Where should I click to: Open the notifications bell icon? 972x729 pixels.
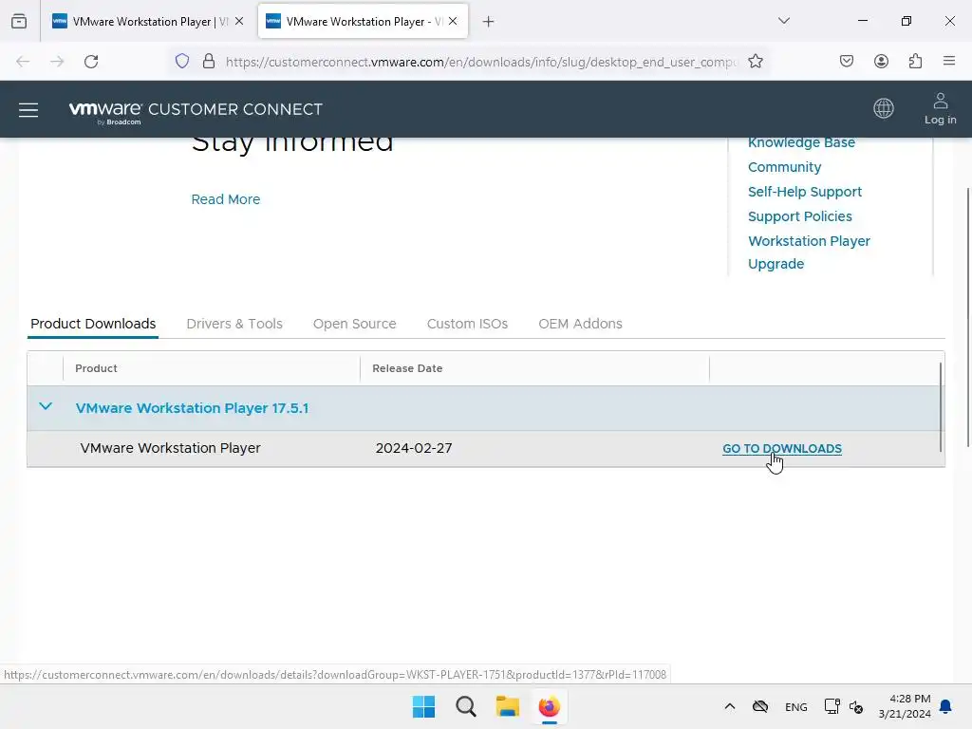click(945, 706)
